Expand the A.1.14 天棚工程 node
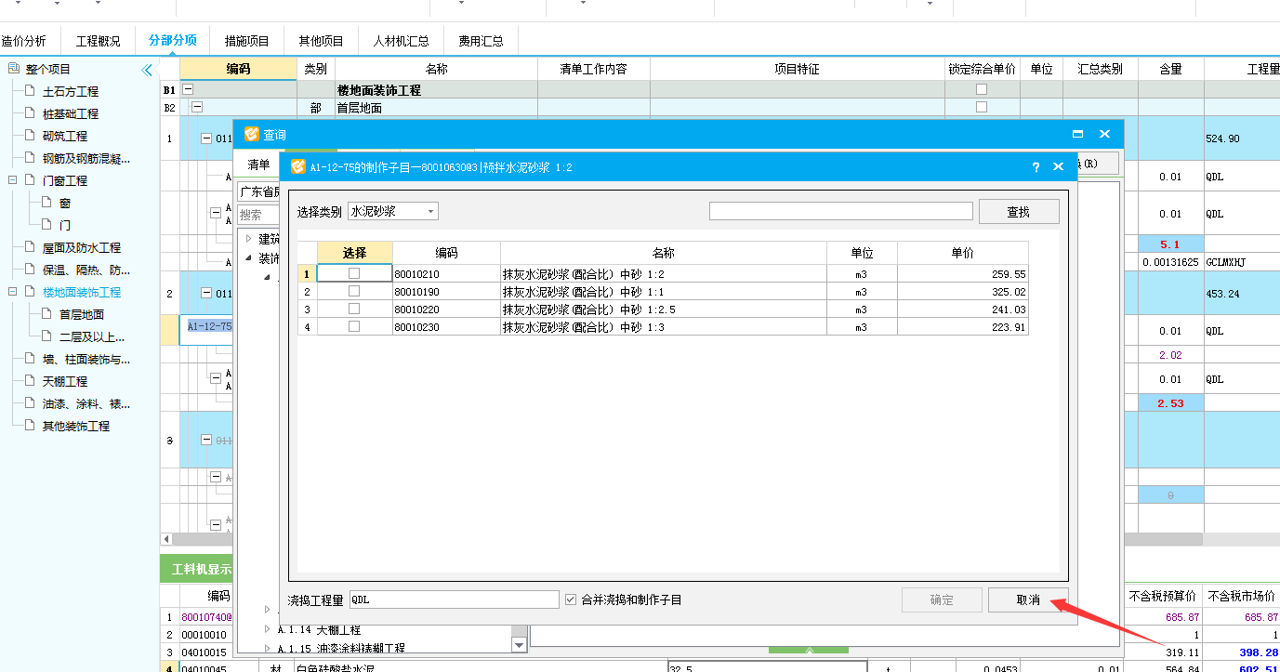Viewport: 1280px width, 672px height. [268, 629]
